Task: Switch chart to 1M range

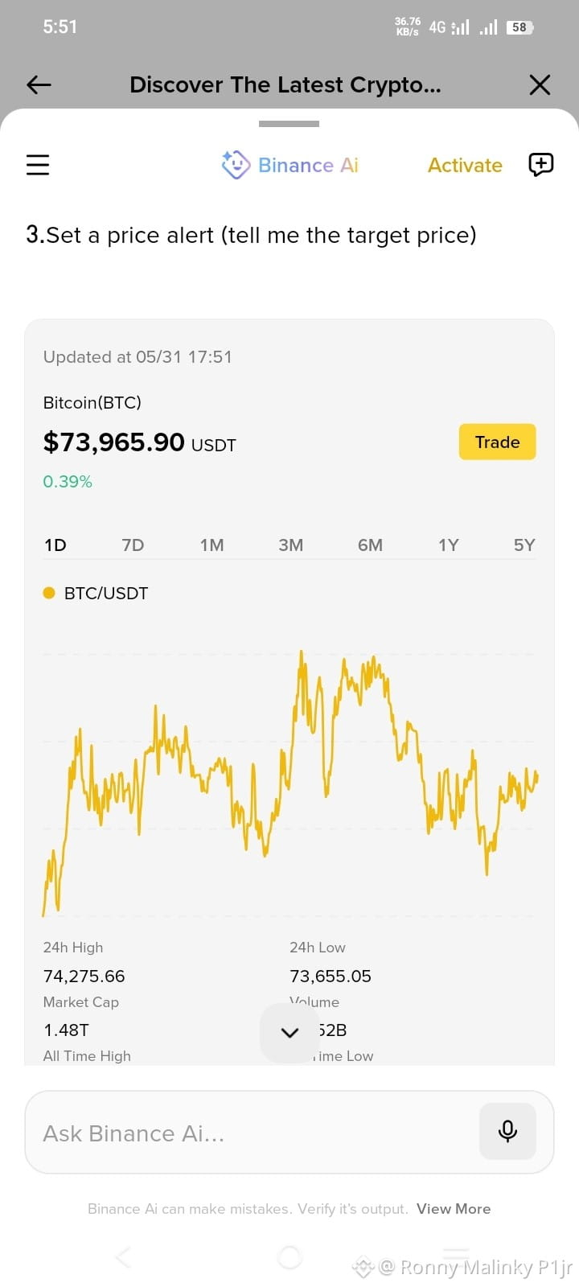Action: coord(211,545)
